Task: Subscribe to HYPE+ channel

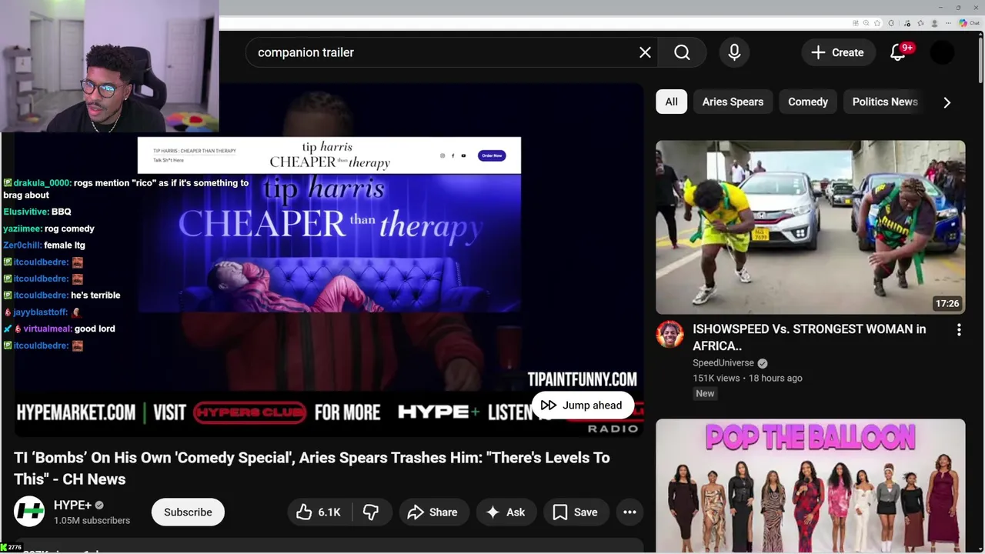Action: pos(188,512)
